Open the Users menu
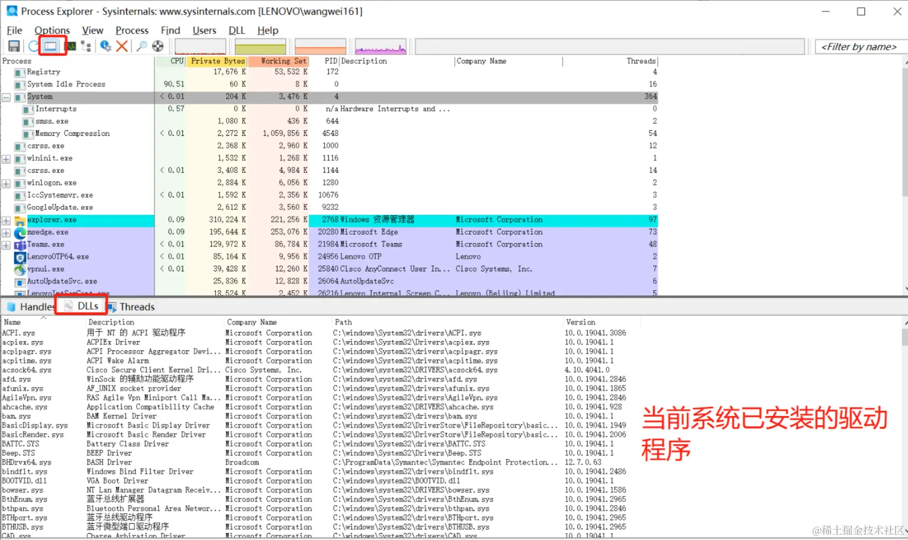The height and width of the screenshot is (540, 908). (204, 31)
